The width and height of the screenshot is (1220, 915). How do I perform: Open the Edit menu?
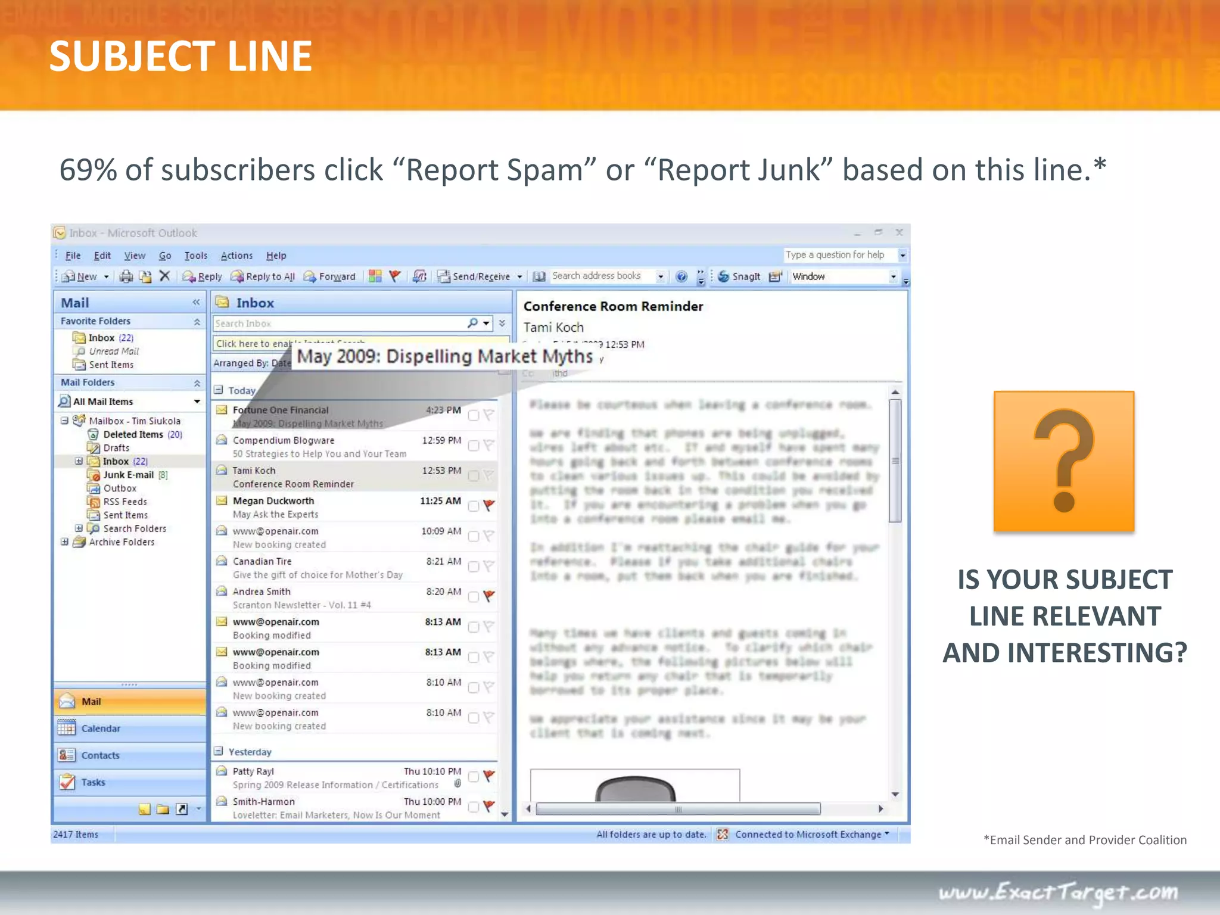point(102,256)
